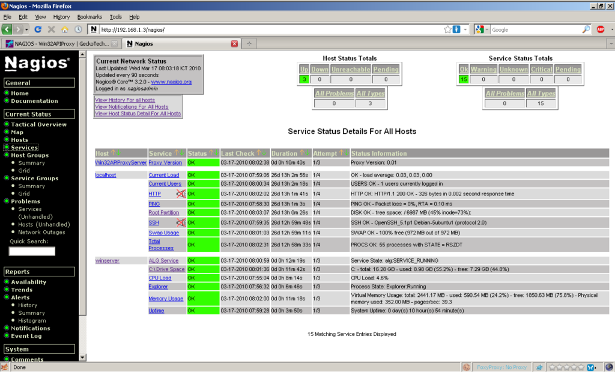Open the Win32APIProxyServer host link
Screen dimensions: 615x372
tap(121, 162)
